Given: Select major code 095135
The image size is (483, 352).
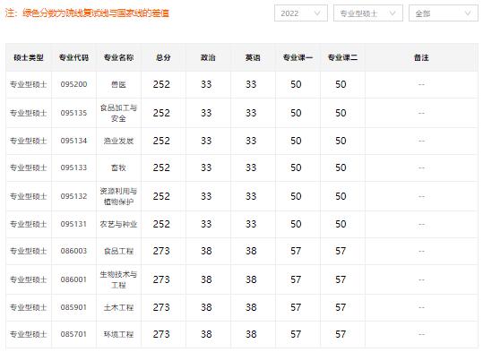Looking at the screenshot, I should pyautogui.click(x=73, y=113).
